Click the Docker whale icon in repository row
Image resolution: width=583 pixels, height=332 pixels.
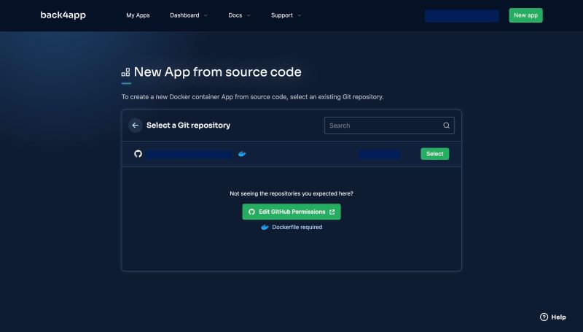pos(242,154)
